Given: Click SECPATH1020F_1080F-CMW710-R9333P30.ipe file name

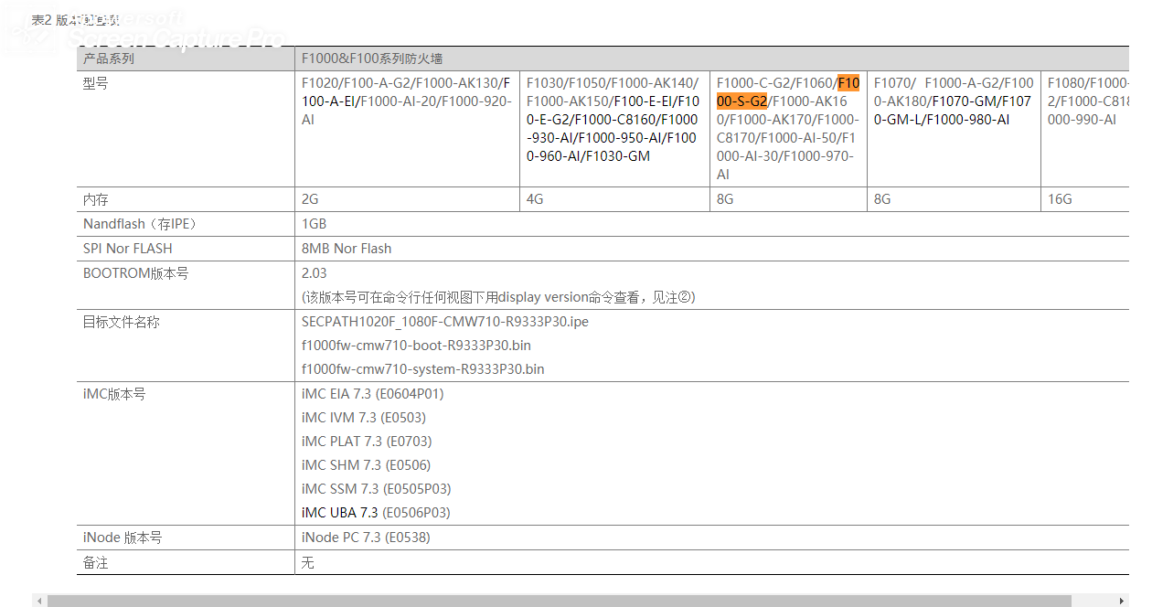Looking at the screenshot, I should tap(445, 322).
